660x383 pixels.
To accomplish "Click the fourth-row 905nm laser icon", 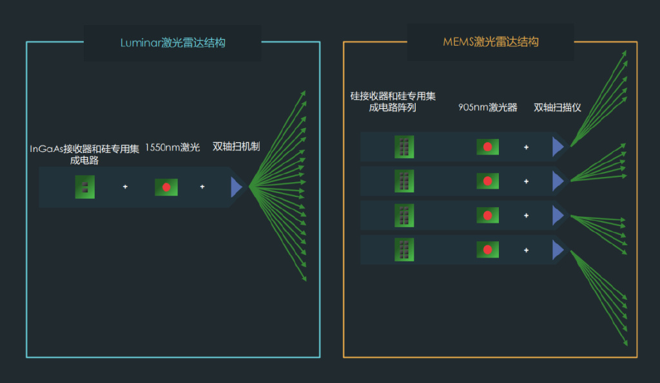I will tap(487, 250).
